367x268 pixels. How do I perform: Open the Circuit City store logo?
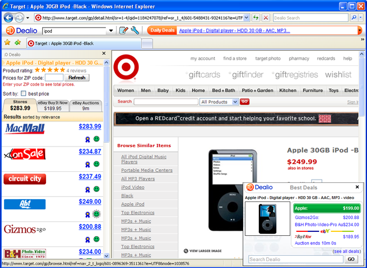pyautogui.click(x=24, y=179)
